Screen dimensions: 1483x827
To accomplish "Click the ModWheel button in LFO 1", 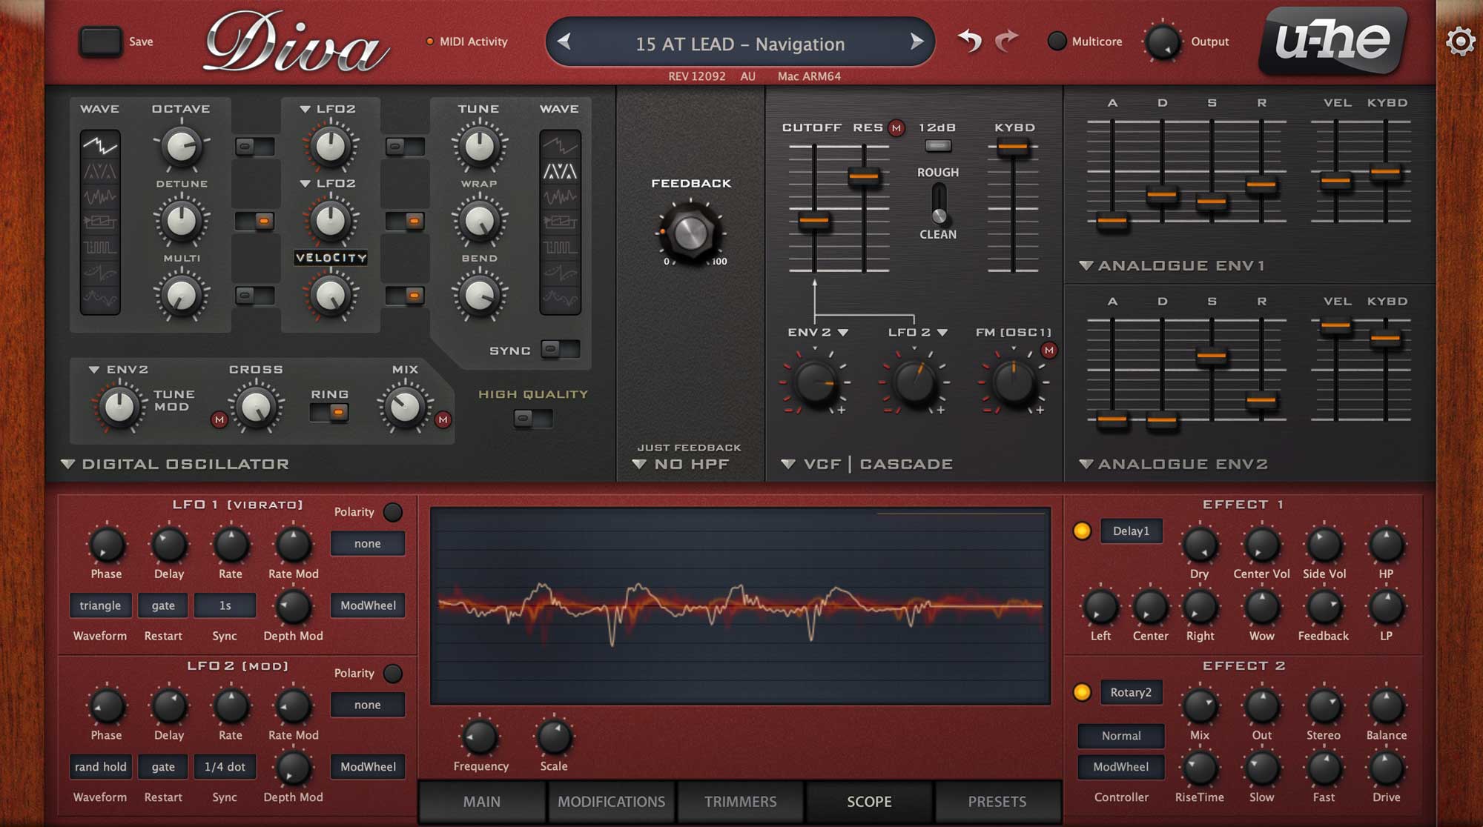I will pyautogui.click(x=368, y=605).
